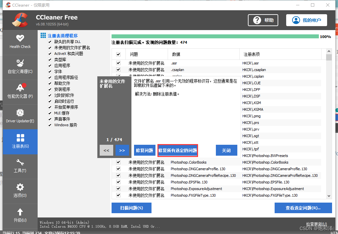This screenshot has height=234, width=338.
Task: Select the registry 注册表 grid icon
Action: pyautogui.click(x=20, y=138)
